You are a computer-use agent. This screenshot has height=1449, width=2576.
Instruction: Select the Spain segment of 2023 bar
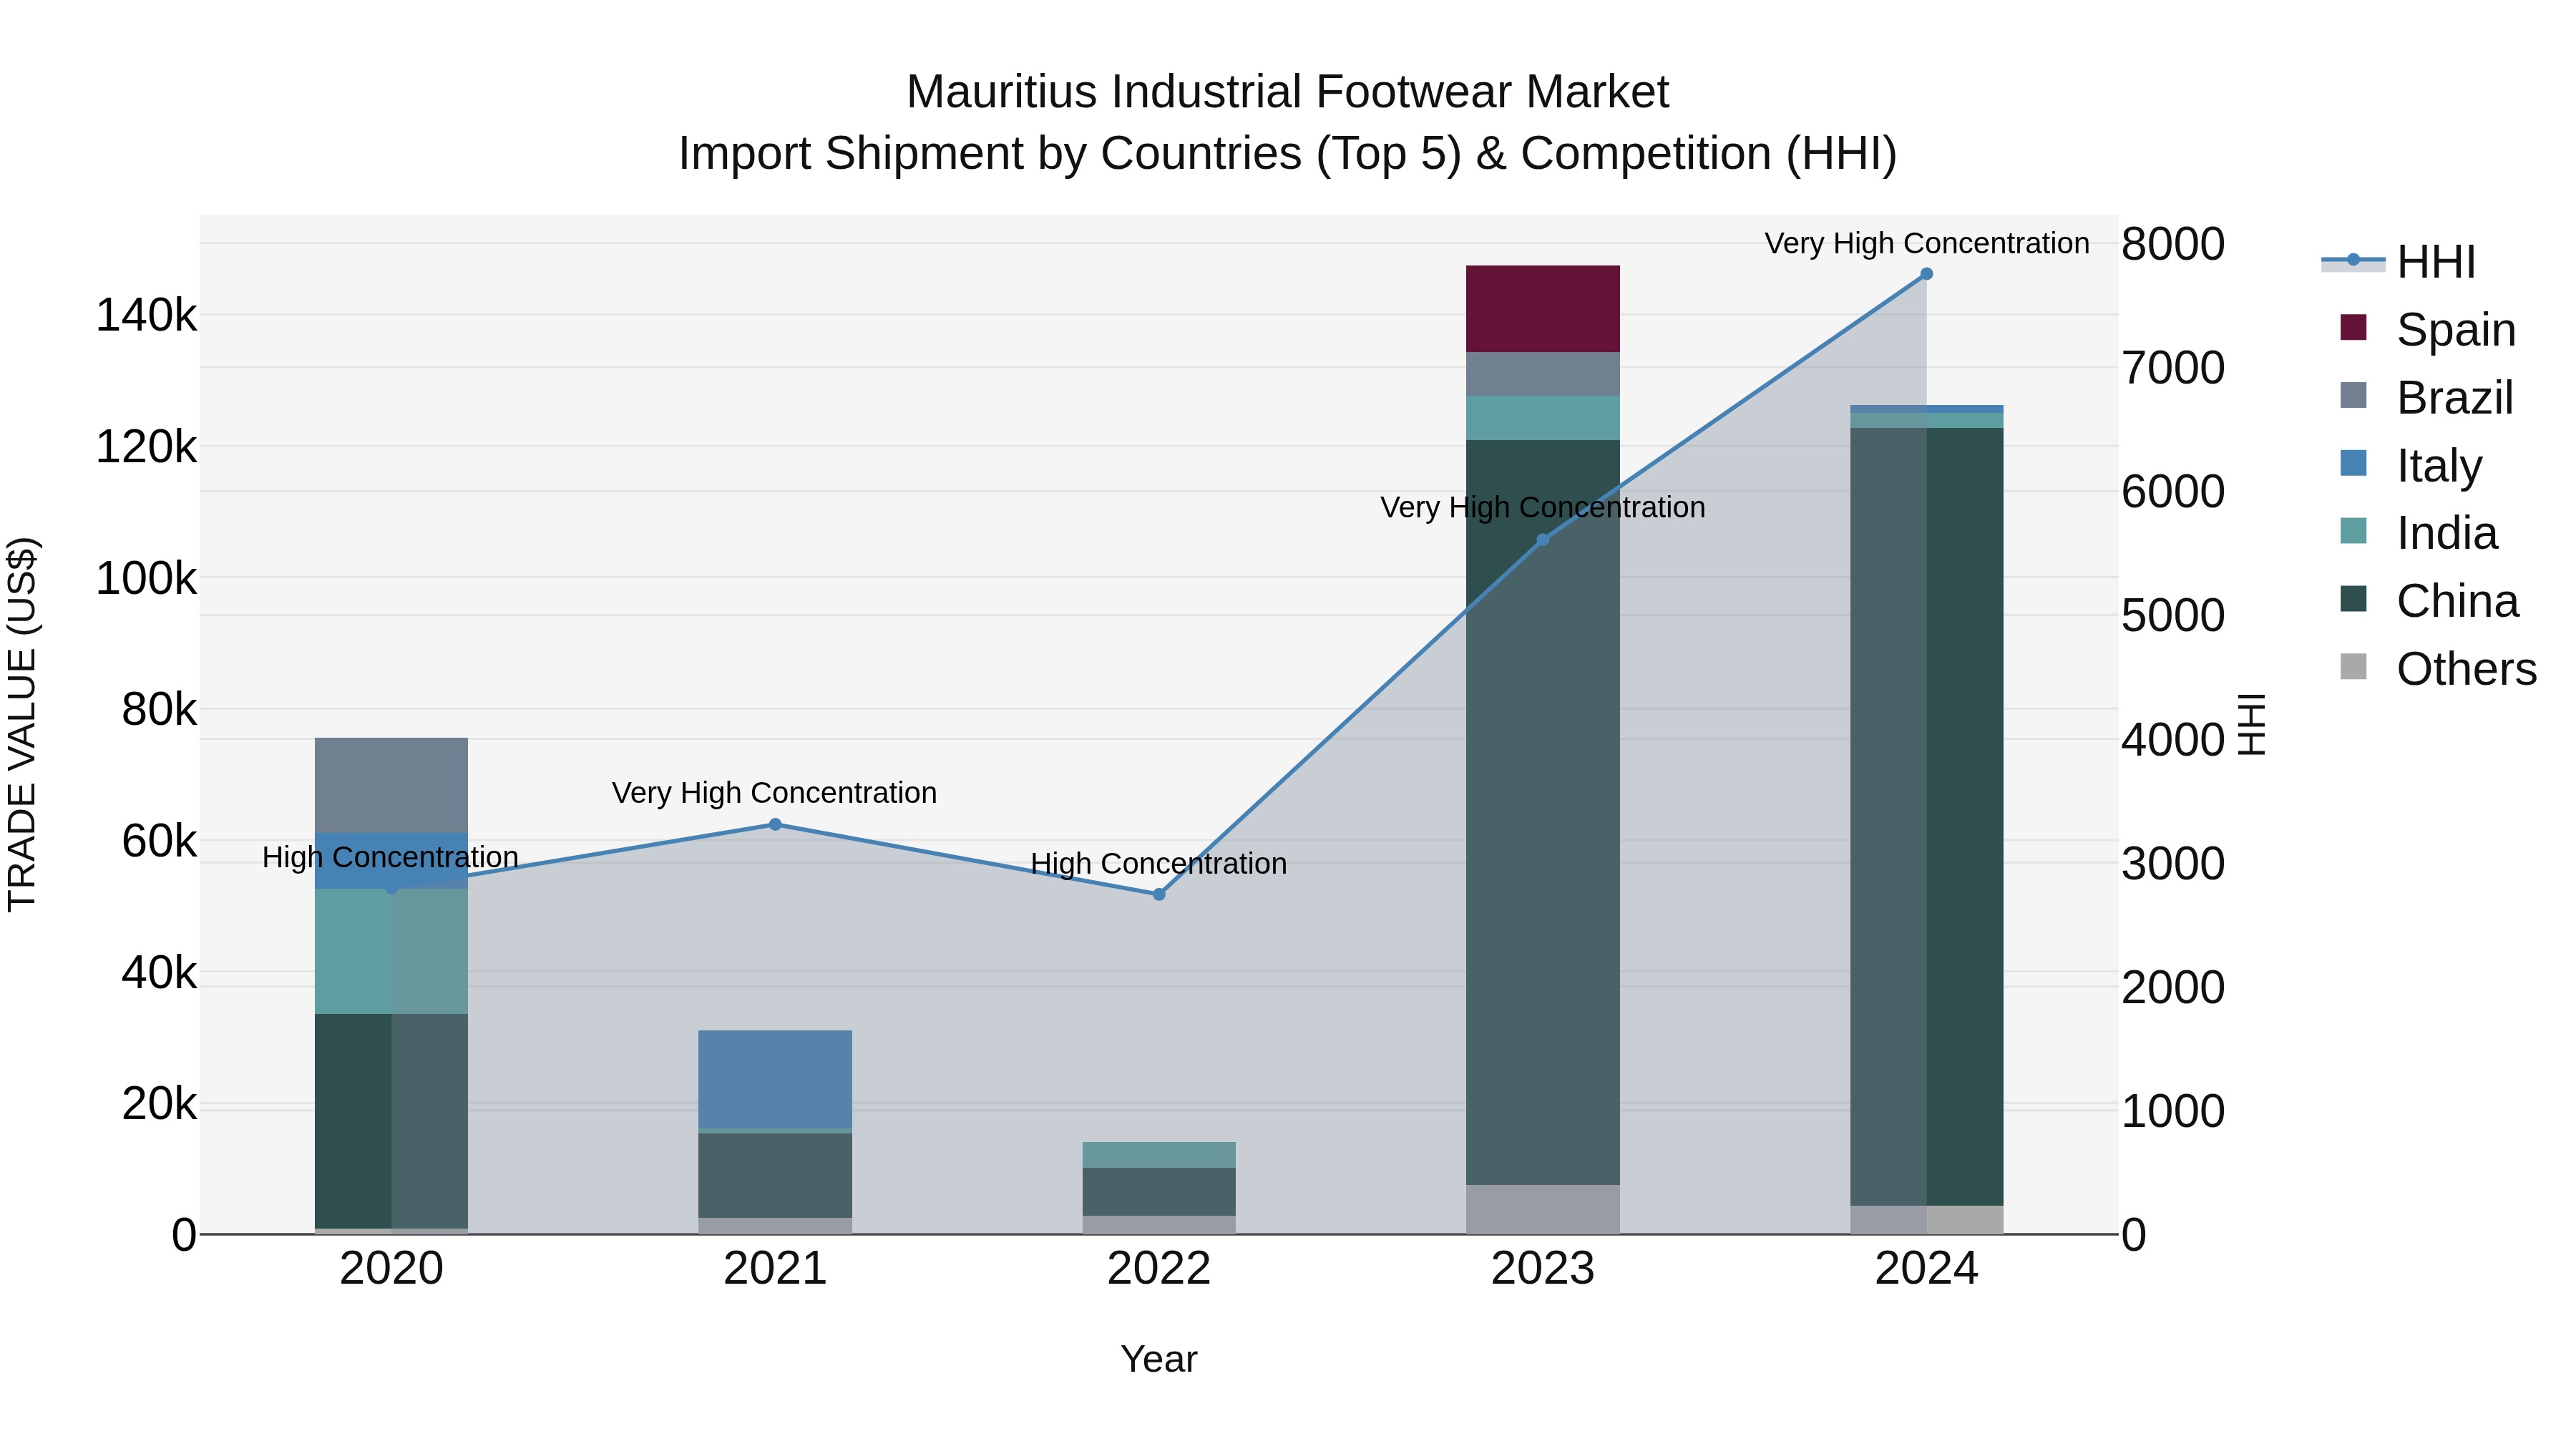pyautogui.click(x=1542, y=309)
